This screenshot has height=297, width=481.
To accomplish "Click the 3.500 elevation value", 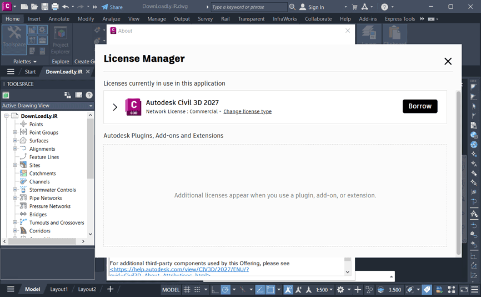I will pos(394,290).
